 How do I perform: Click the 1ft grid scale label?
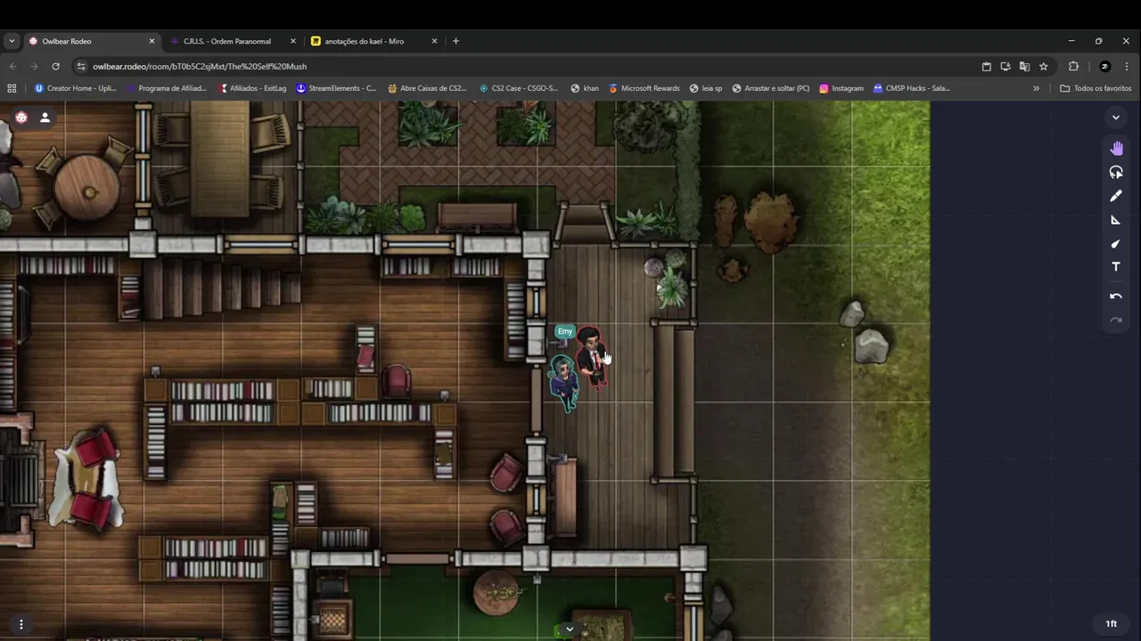click(x=1112, y=624)
